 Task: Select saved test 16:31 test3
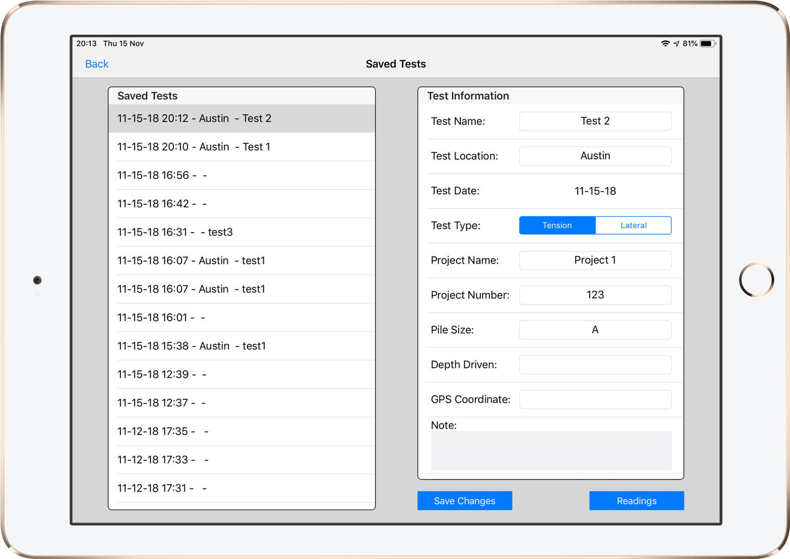tap(242, 232)
